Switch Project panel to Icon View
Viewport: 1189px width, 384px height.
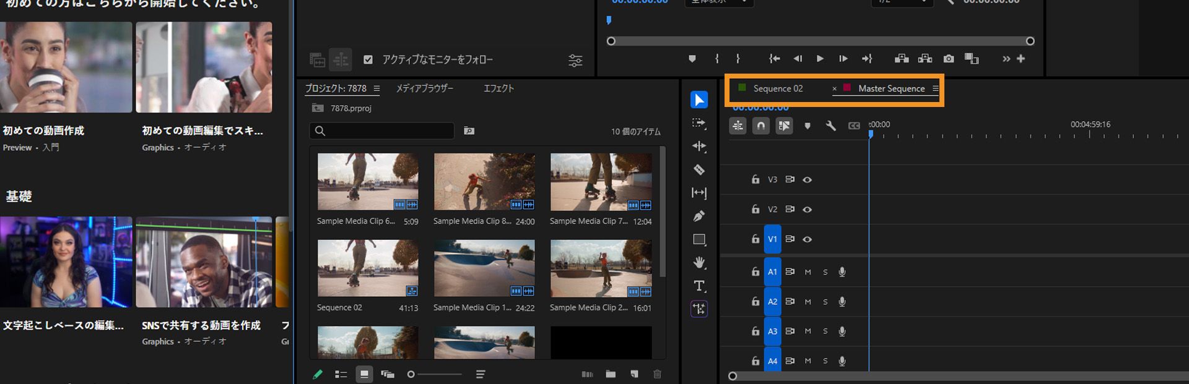[x=364, y=374]
